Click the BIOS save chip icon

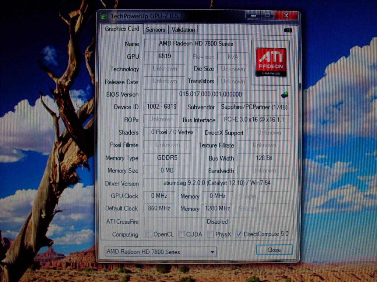(x=285, y=94)
